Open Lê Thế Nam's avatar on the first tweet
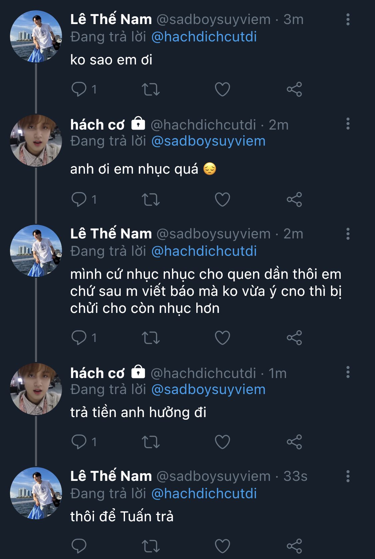Viewport: 375px width, 559px height. (x=36, y=36)
